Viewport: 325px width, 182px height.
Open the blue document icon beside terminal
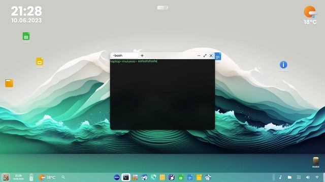[218, 56]
